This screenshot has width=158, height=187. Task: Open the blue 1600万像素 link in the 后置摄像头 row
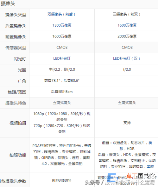[127, 25]
